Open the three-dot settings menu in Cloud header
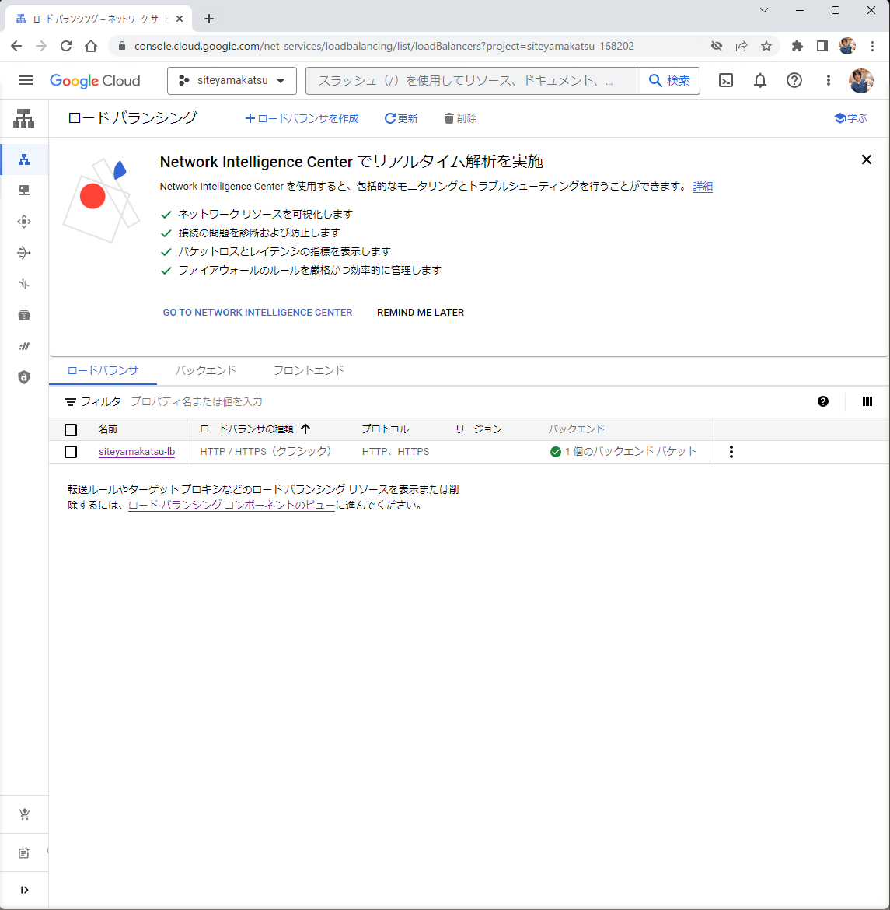The image size is (890, 910). tap(828, 80)
